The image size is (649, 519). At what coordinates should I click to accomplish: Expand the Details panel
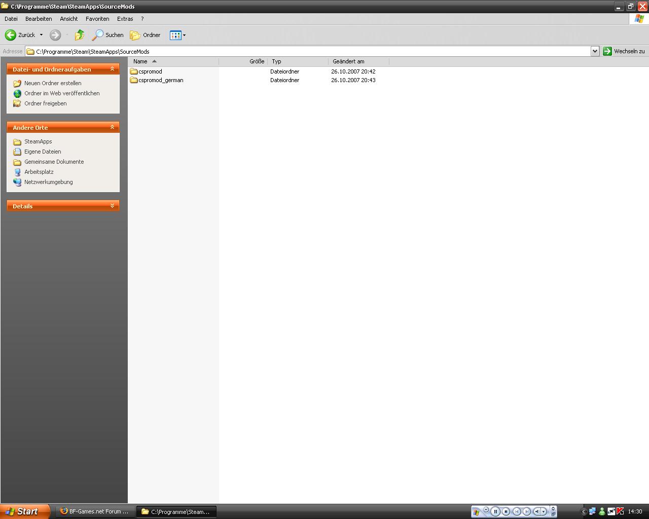pos(113,206)
